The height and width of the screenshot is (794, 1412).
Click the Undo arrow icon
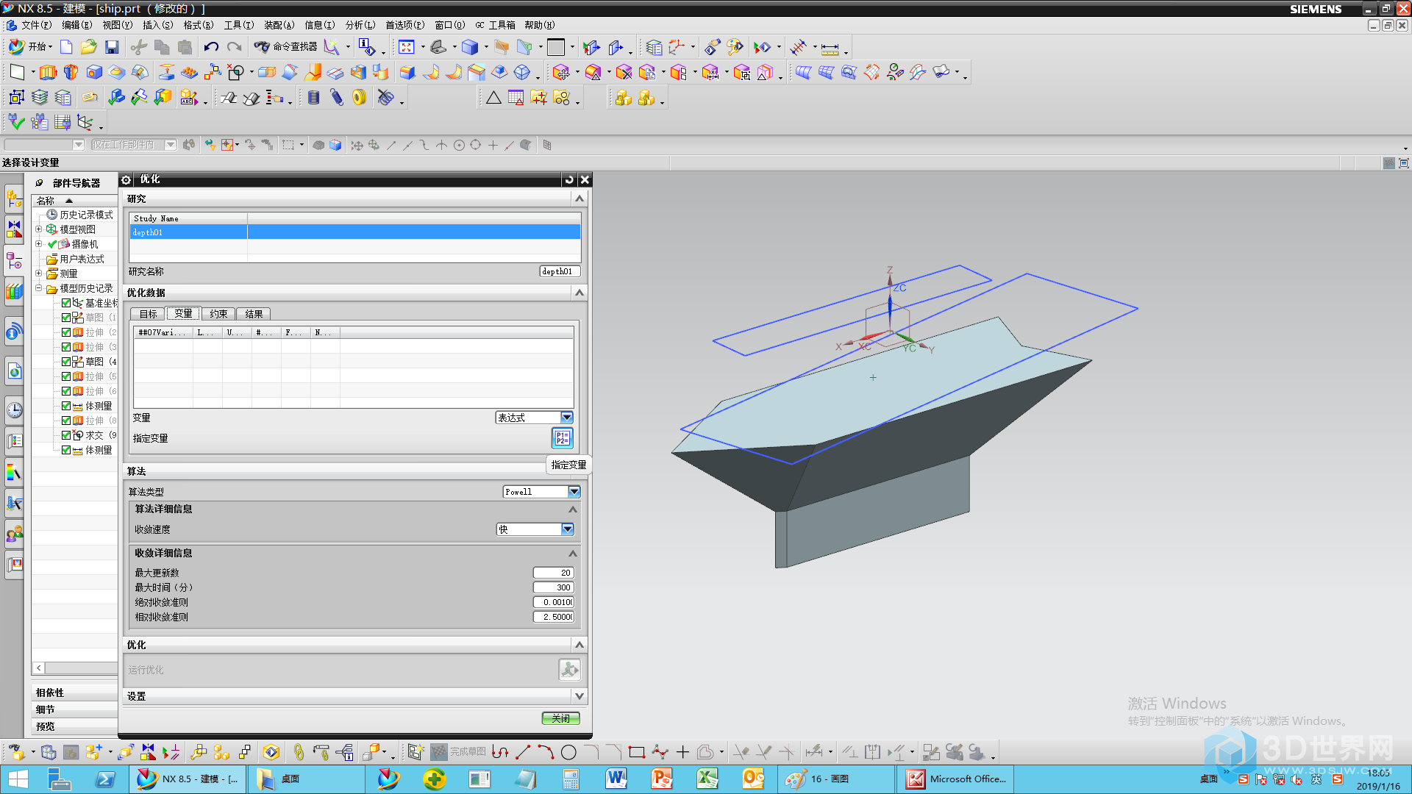coord(211,47)
